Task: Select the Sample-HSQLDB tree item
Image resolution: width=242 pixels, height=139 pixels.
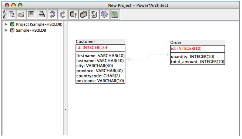Action: [x=31, y=30]
